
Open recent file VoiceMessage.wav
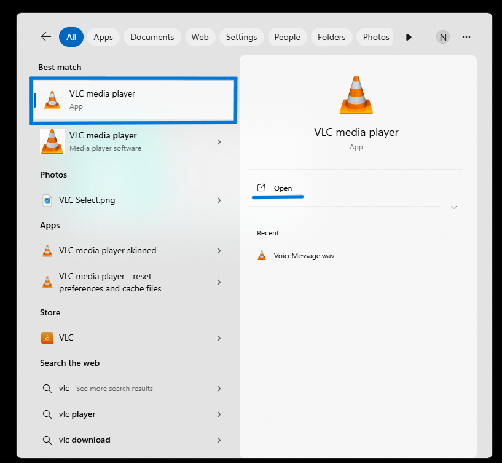(x=304, y=256)
